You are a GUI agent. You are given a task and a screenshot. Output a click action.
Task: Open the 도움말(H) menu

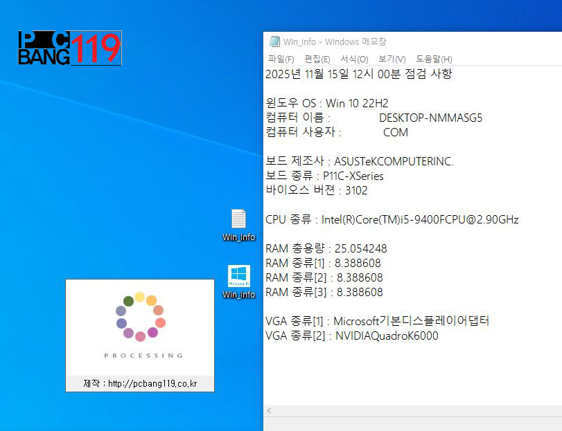tap(434, 59)
